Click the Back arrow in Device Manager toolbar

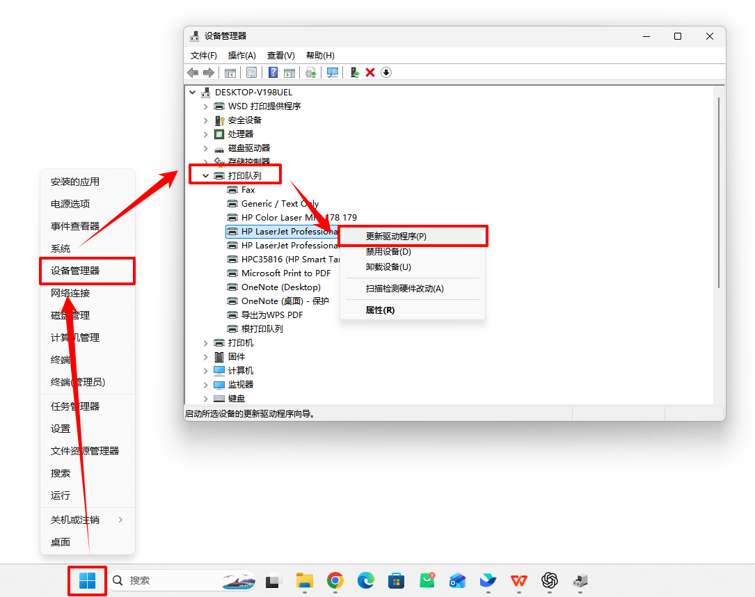click(x=193, y=72)
